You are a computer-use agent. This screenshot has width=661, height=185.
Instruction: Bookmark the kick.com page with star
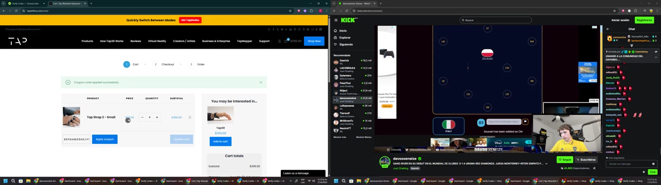click(x=614, y=11)
